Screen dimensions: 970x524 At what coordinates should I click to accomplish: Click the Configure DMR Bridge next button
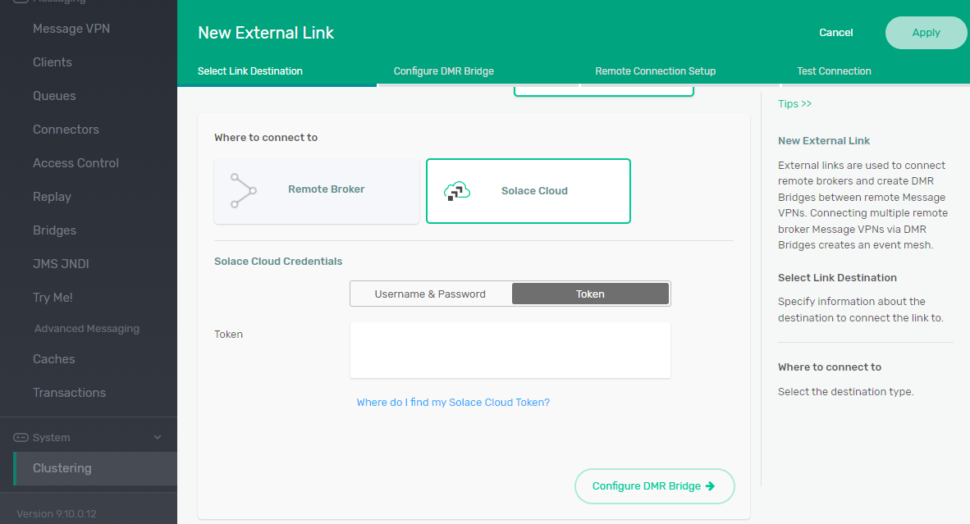point(655,486)
